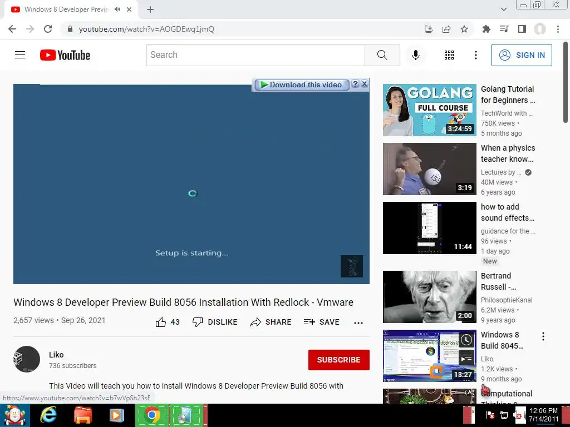
Task: Click the browser forward arrow
Action: (x=30, y=29)
